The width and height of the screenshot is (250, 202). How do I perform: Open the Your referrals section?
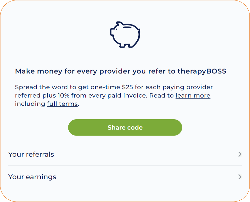[31, 154]
